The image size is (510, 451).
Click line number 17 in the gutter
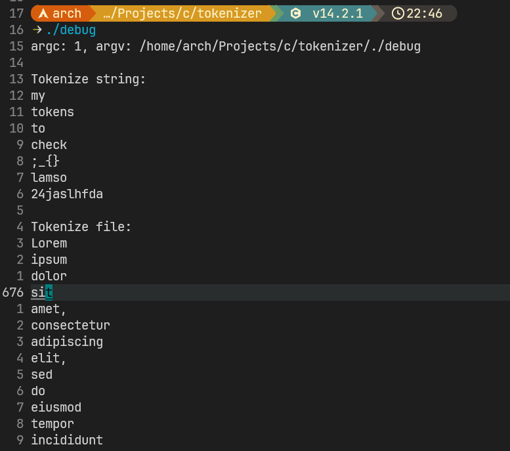click(16, 13)
